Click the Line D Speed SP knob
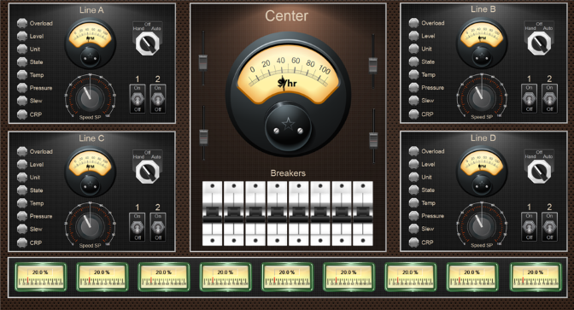This screenshot has height=310, width=574. point(482,225)
